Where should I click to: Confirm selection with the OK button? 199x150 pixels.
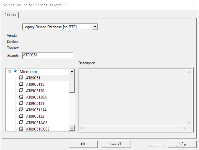(x=83, y=144)
